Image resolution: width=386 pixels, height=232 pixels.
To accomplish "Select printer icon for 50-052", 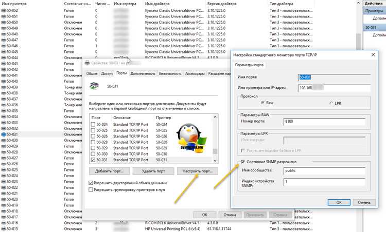I will click(4, 11).
